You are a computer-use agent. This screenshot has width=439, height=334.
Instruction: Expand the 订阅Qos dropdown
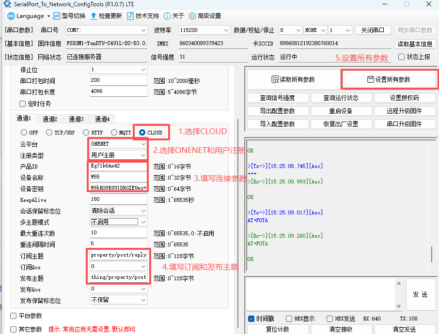pyautogui.click(x=143, y=267)
